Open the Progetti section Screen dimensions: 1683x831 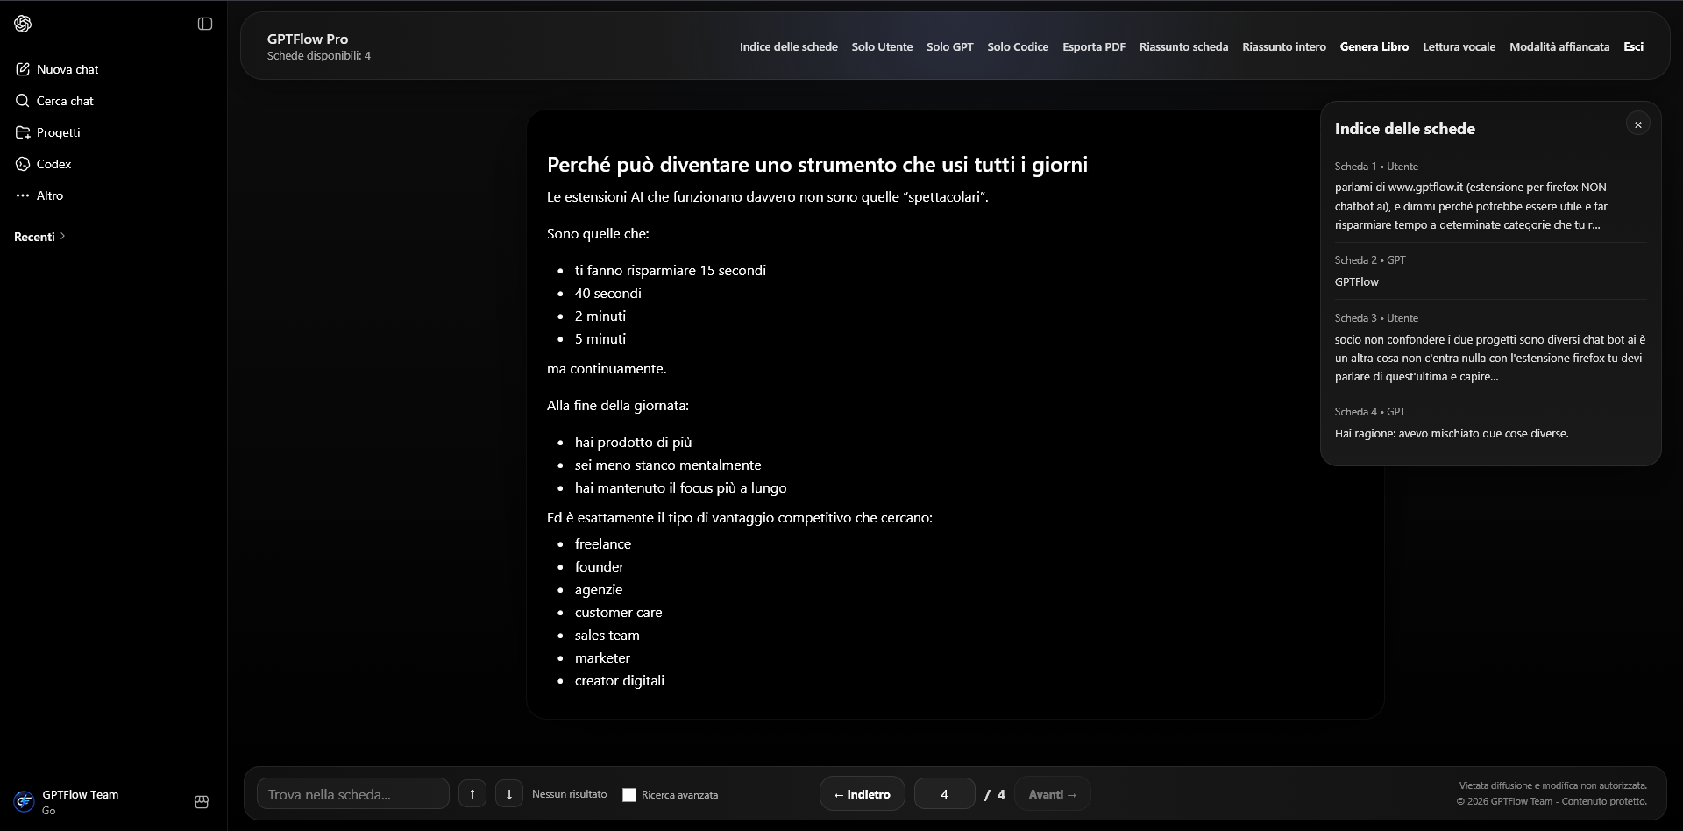point(48,132)
